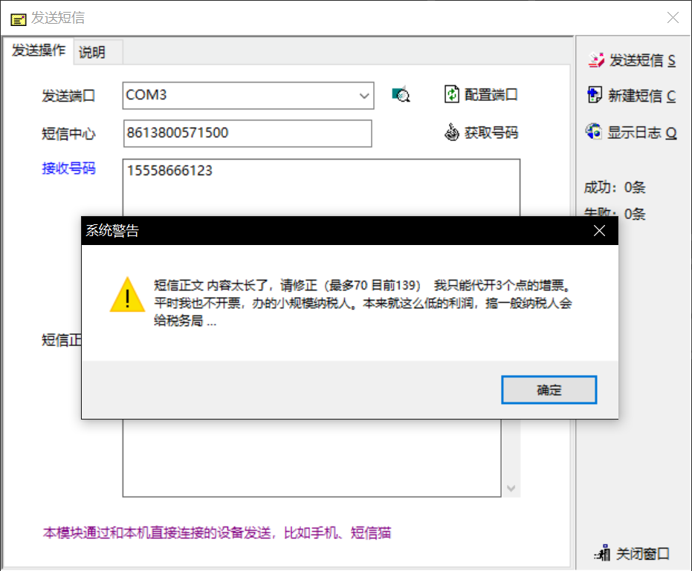Click the message body scrollbar down arrow
The image size is (692, 571).
[511, 488]
